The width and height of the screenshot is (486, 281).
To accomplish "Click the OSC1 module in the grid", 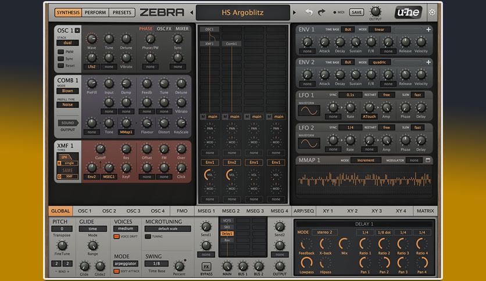I will click(209, 30).
